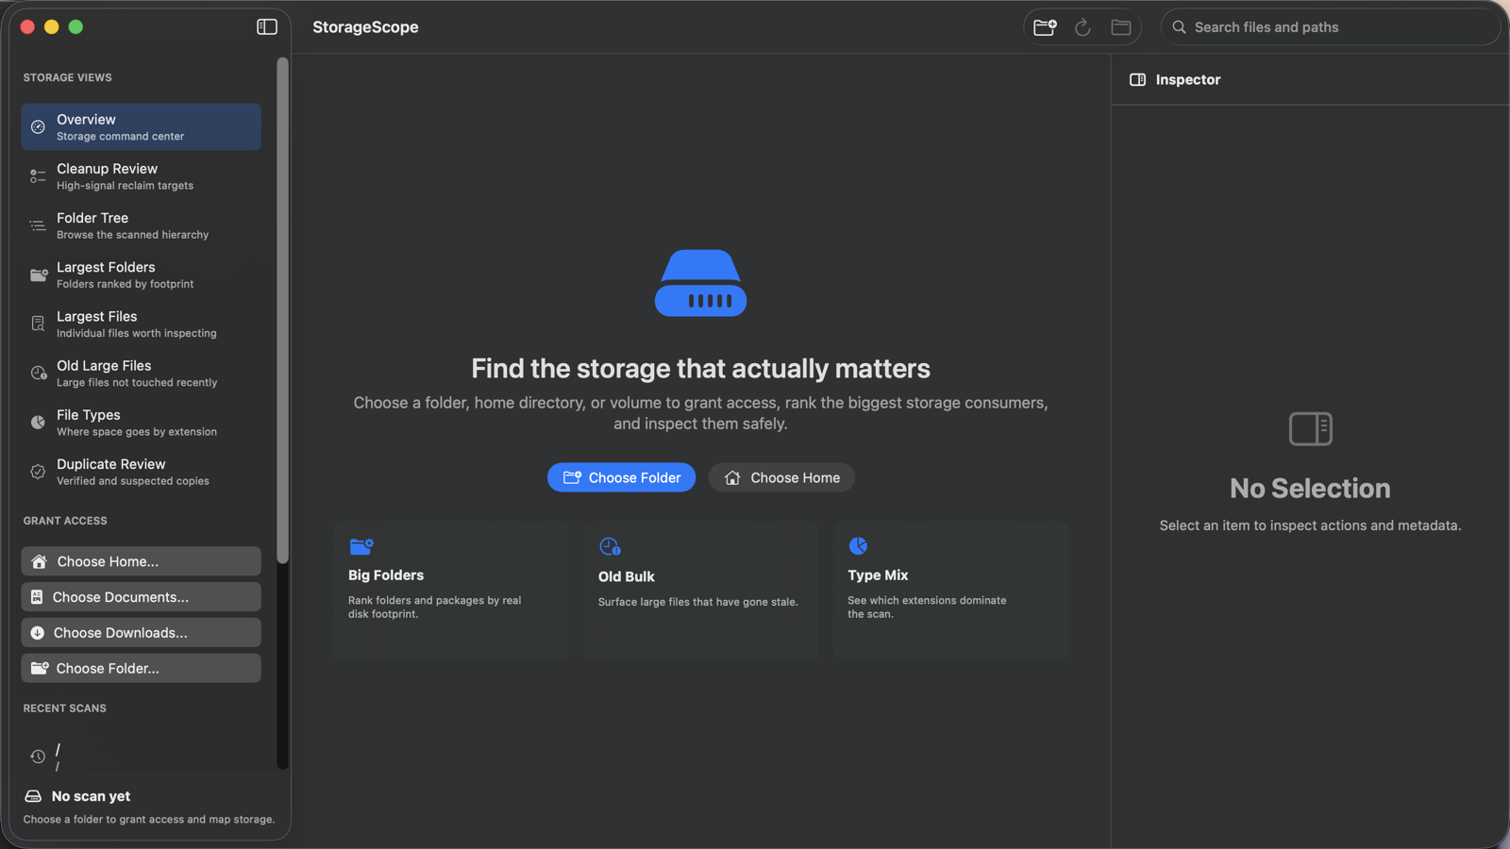Click the Choose Home button in center
Viewport: 1510px width, 849px height.
pos(781,477)
